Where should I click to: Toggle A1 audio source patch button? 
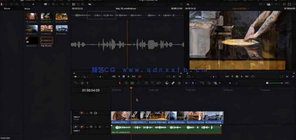tap(76, 127)
